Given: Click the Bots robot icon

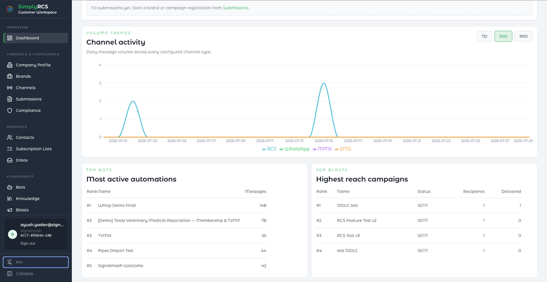Looking at the screenshot, I should click(x=10, y=187).
